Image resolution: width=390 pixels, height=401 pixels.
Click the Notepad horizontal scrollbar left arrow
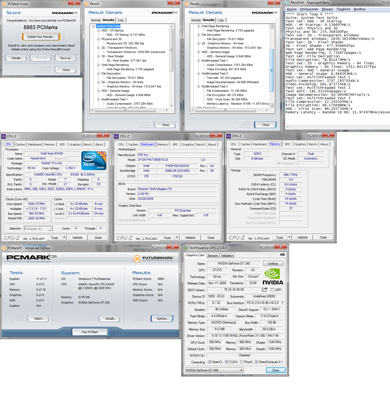pyautogui.click(x=287, y=127)
